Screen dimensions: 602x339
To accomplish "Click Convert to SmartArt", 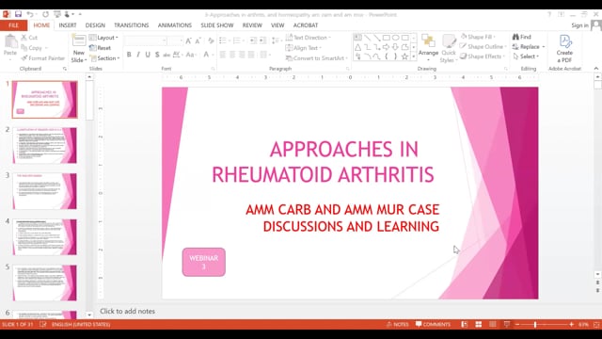I will 316,58.
